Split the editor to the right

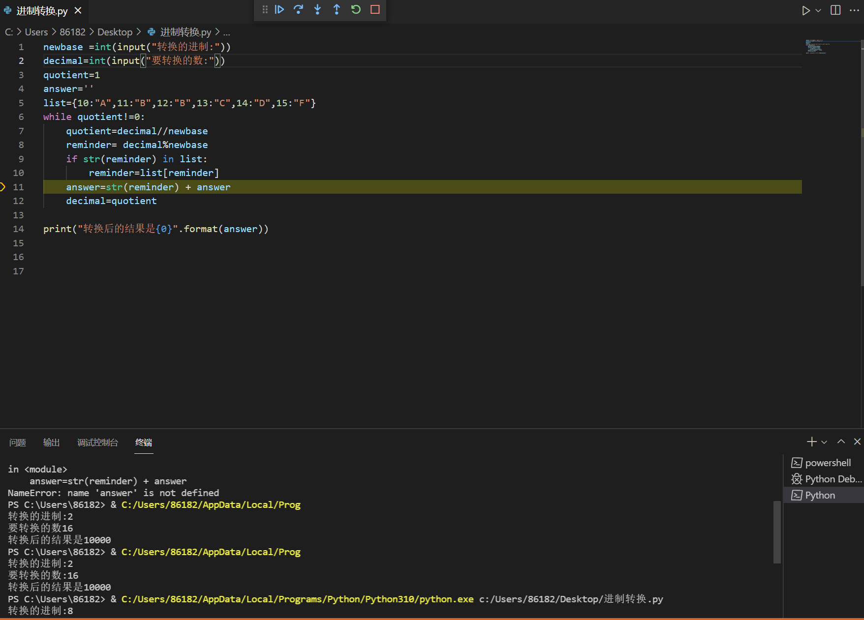point(835,10)
